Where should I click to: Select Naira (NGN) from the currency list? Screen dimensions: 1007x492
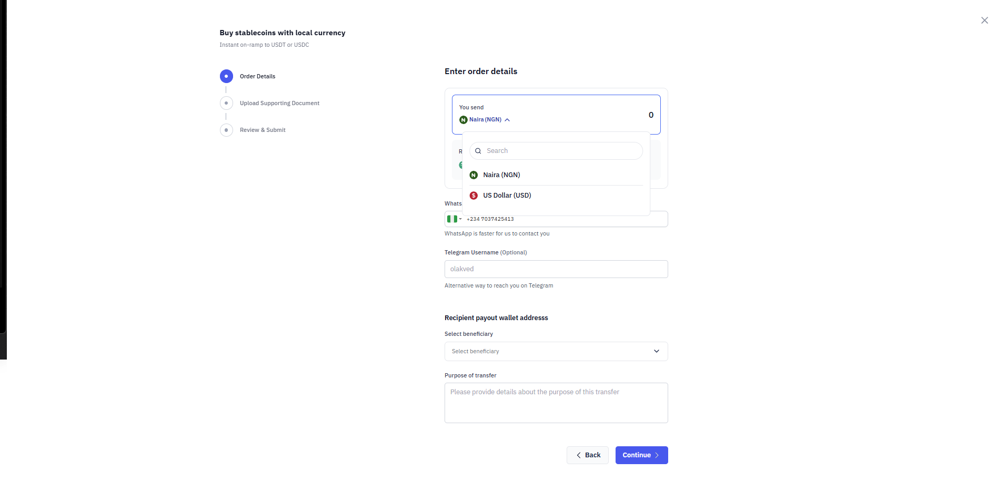click(x=556, y=175)
